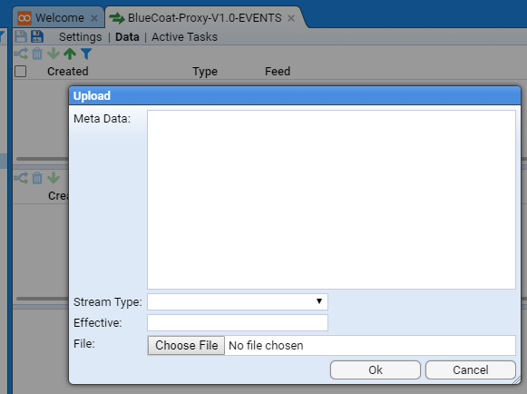Switch to the Settings sub-tab
The image size is (527, 394).
point(81,36)
